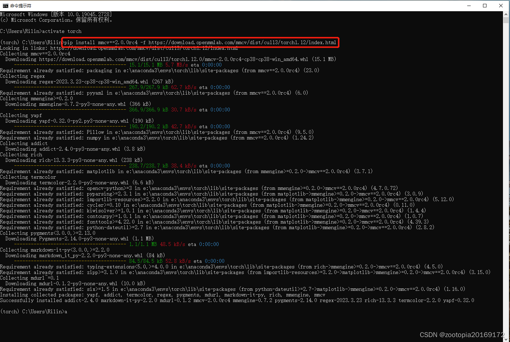Click the '1.1/1.1 MB' progress line
The width and height of the screenshot is (510, 342).
pyautogui.click(x=116, y=244)
